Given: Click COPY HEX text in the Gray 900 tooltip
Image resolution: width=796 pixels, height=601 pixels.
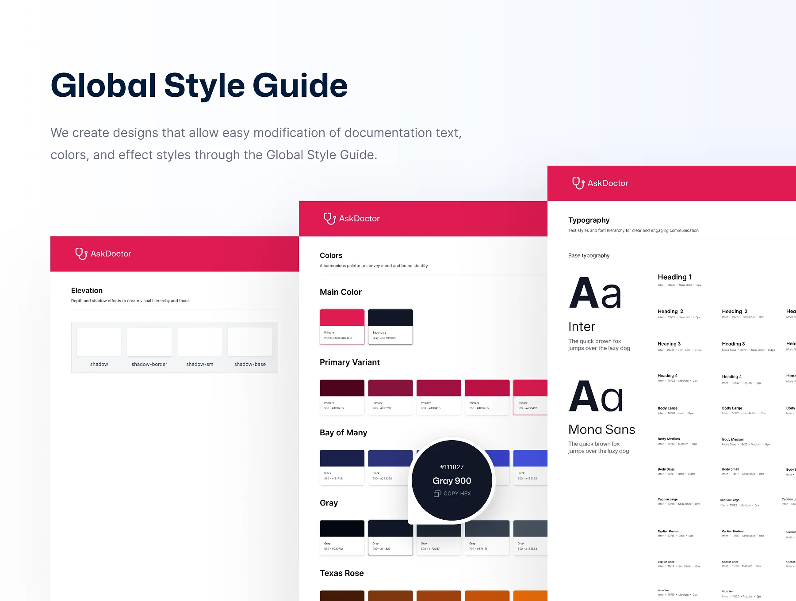Looking at the screenshot, I should point(457,494).
